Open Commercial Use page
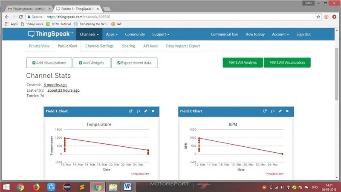The image size is (341, 192). pos(225,34)
